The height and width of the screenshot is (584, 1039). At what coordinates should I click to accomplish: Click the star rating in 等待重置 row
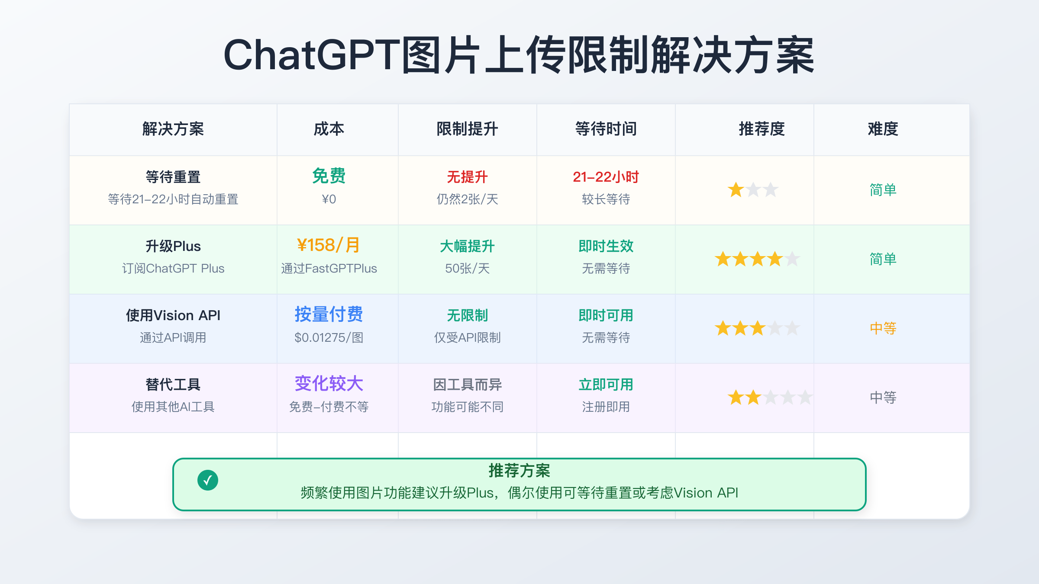pos(753,190)
